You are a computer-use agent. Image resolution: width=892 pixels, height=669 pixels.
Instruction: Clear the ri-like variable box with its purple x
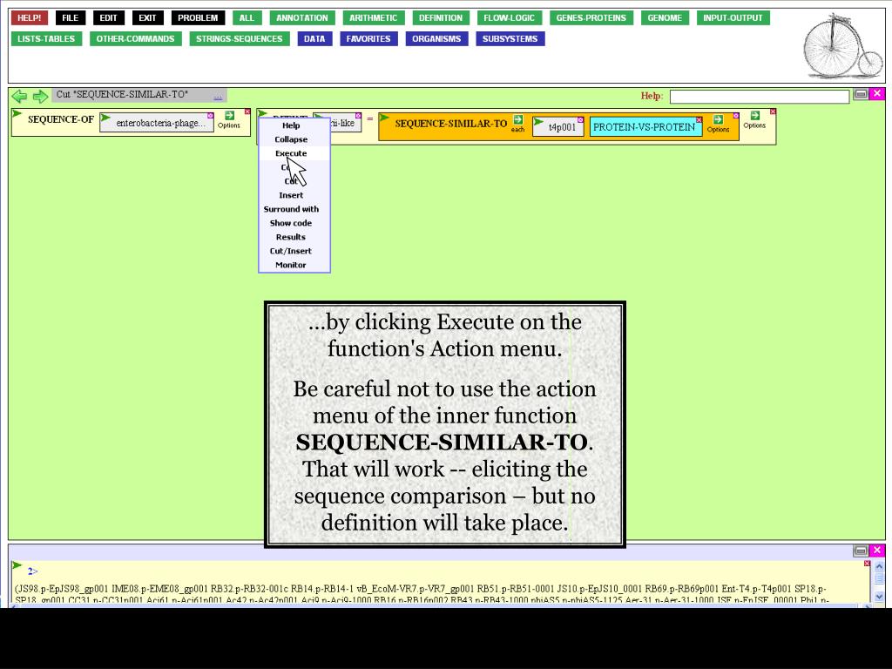coord(358,116)
